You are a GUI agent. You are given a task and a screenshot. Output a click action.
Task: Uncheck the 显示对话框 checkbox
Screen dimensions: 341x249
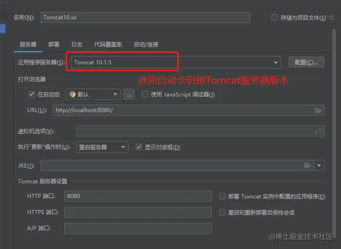[139, 147]
